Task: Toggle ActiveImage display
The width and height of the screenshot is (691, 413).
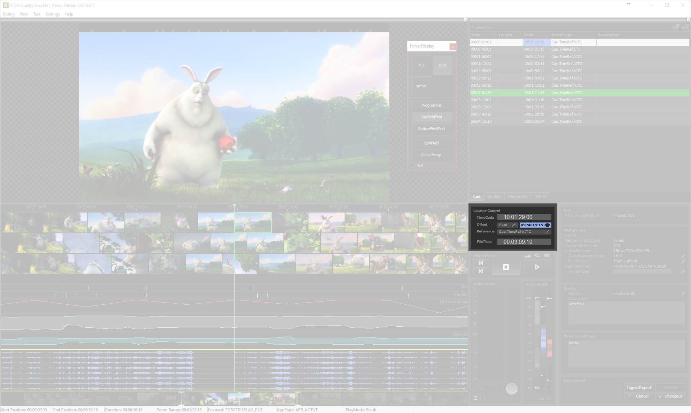Action: (432, 155)
